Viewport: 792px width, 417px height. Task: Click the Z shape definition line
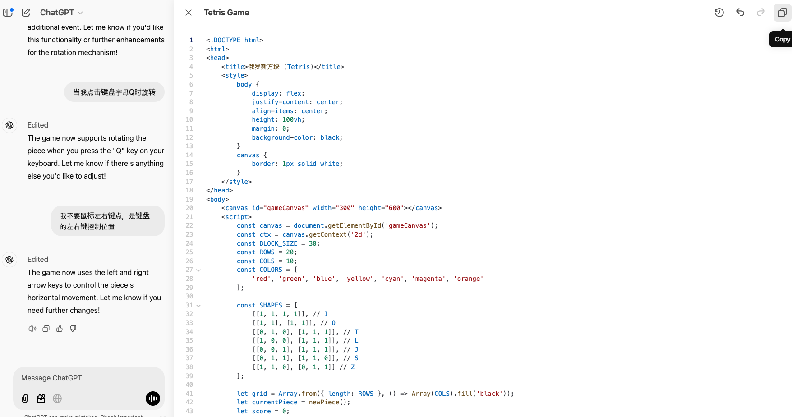pos(304,367)
